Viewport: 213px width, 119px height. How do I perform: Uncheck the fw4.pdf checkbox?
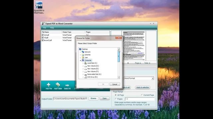tap(43, 35)
